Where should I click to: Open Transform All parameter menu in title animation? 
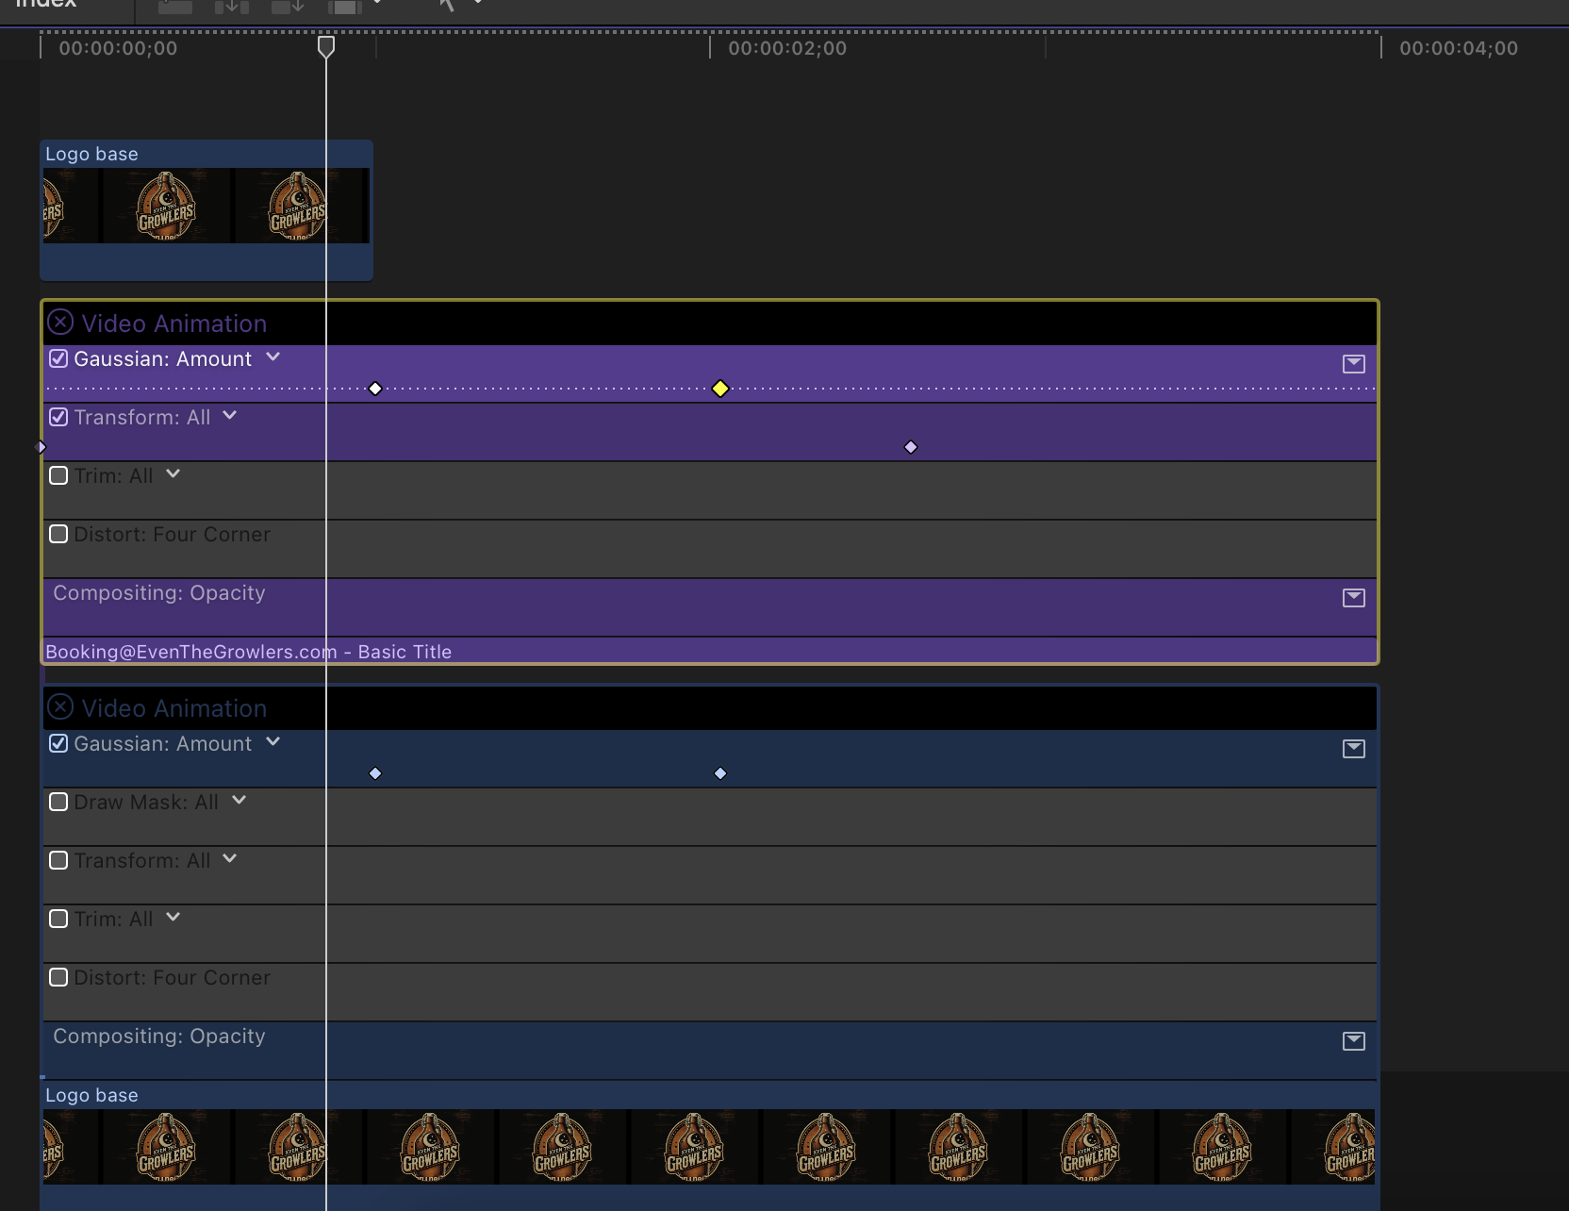(230, 416)
